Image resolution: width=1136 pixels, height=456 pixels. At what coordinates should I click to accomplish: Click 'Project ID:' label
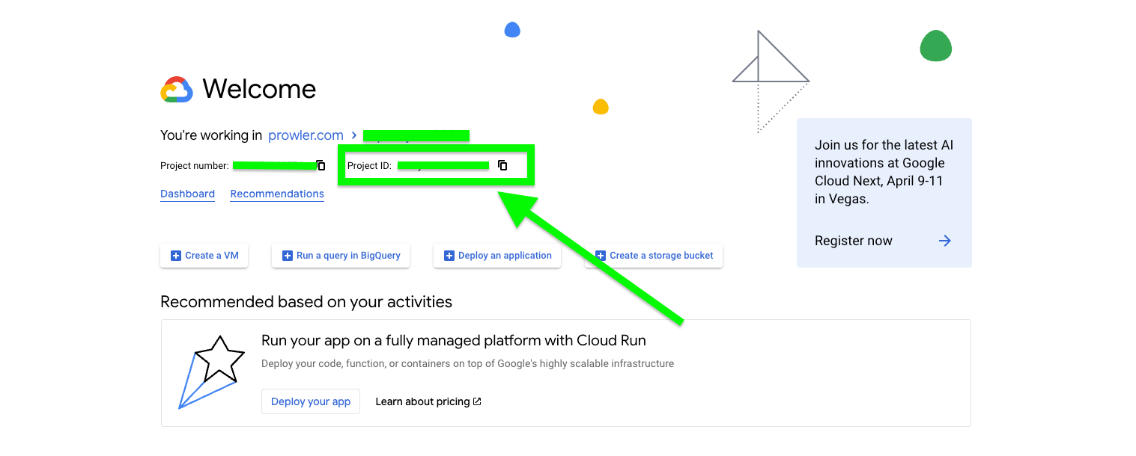click(369, 166)
